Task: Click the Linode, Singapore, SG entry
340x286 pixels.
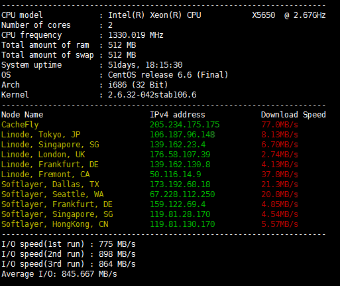Action: click(x=50, y=145)
